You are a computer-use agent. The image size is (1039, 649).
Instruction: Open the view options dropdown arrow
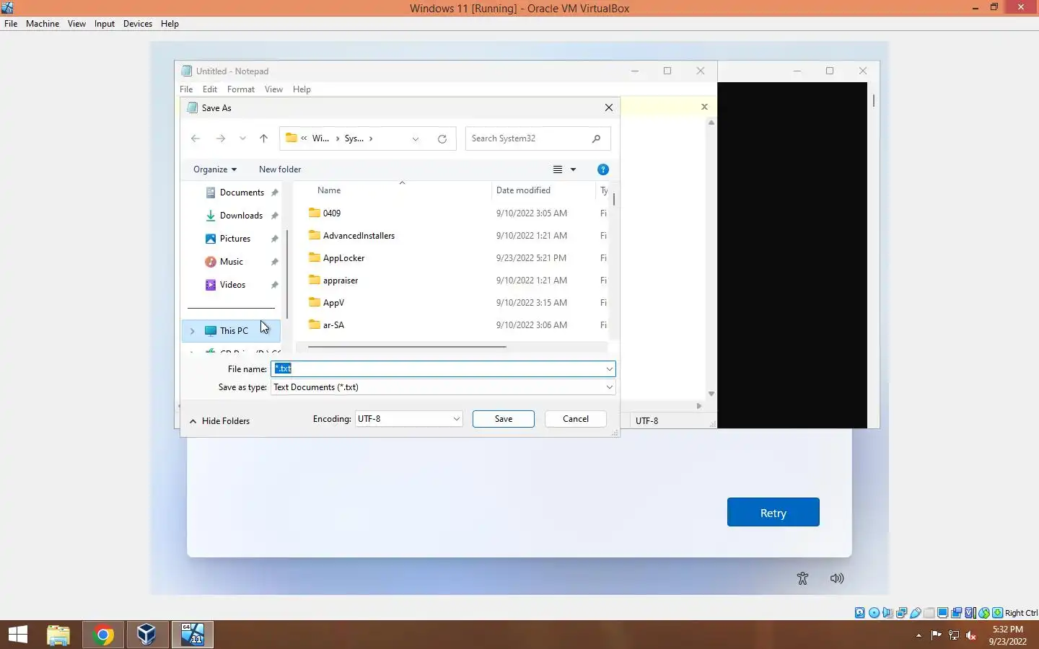tap(574, 169)
